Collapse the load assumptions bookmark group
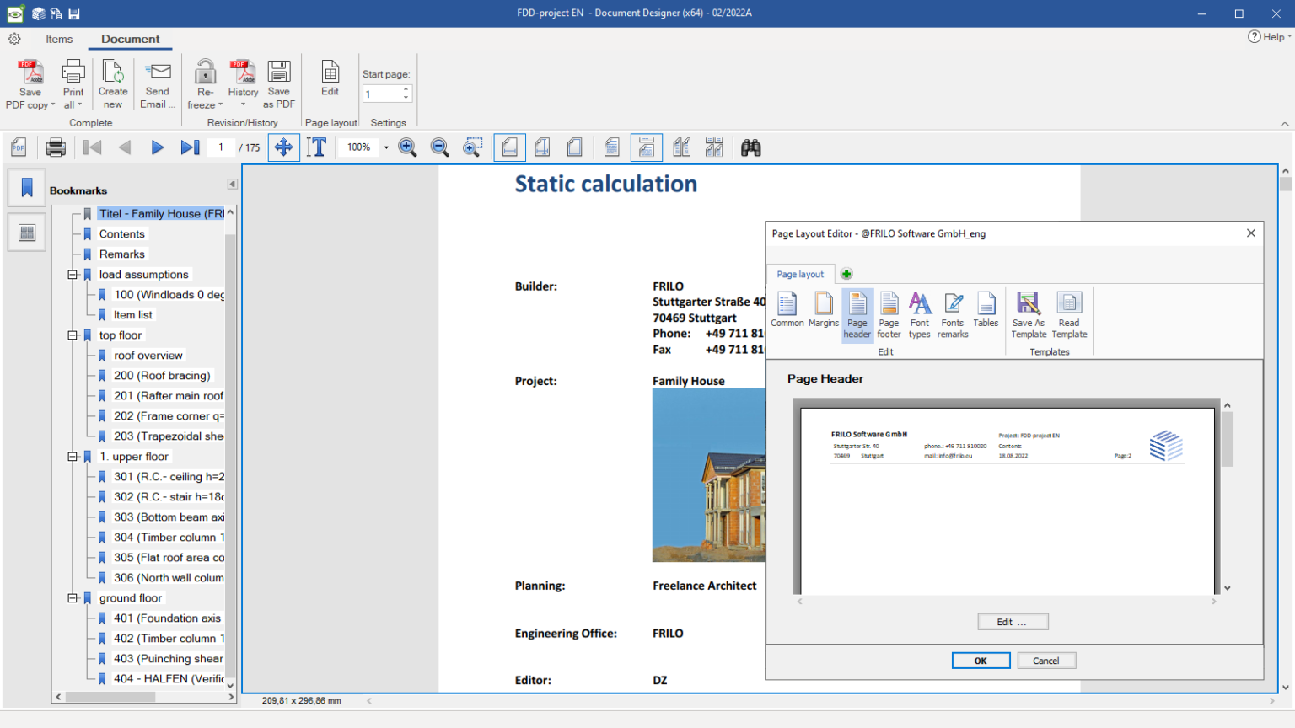Viewport: 1295px width, 728px height. coord(73,274)
